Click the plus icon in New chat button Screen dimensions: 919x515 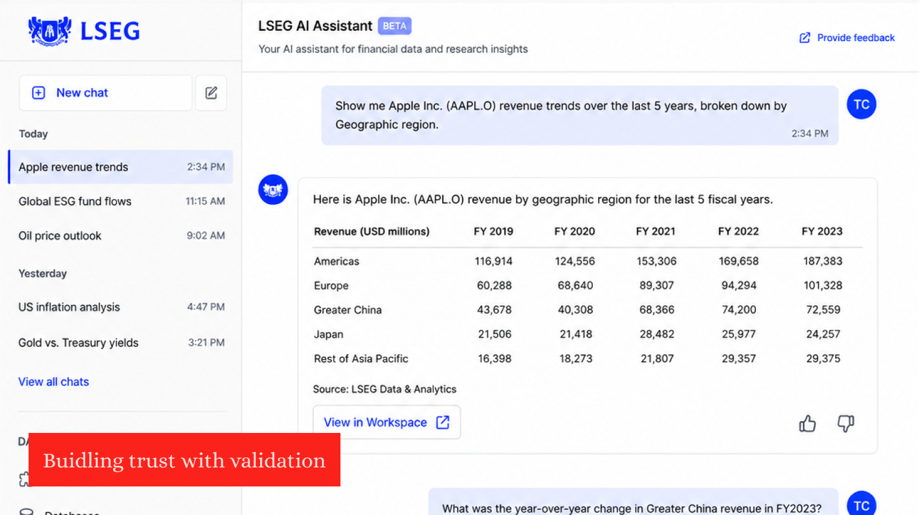tap(39, 93)
